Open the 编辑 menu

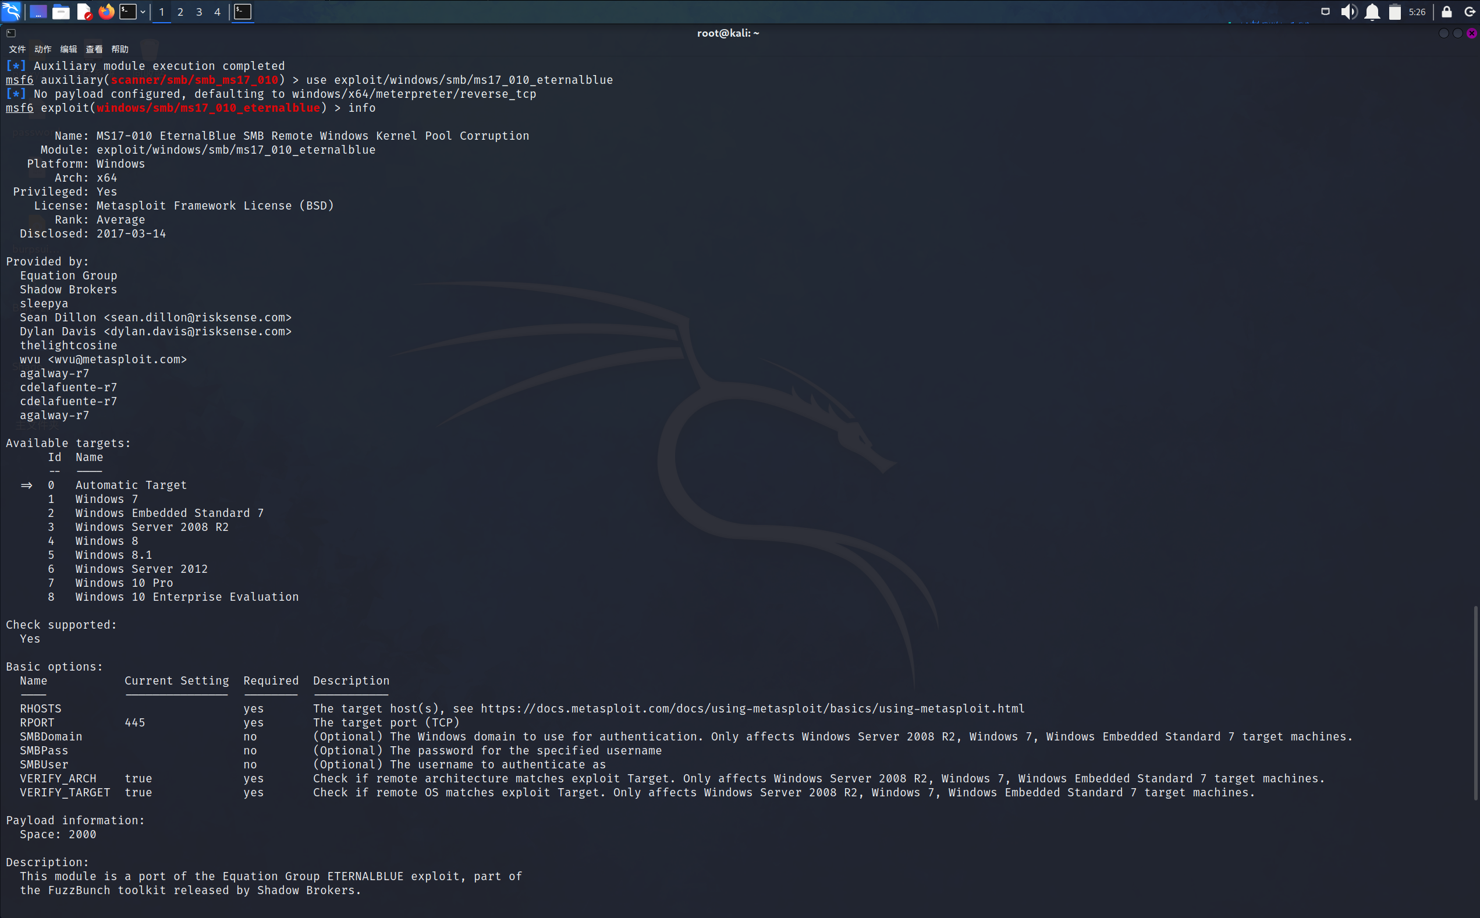click(69, 49)
